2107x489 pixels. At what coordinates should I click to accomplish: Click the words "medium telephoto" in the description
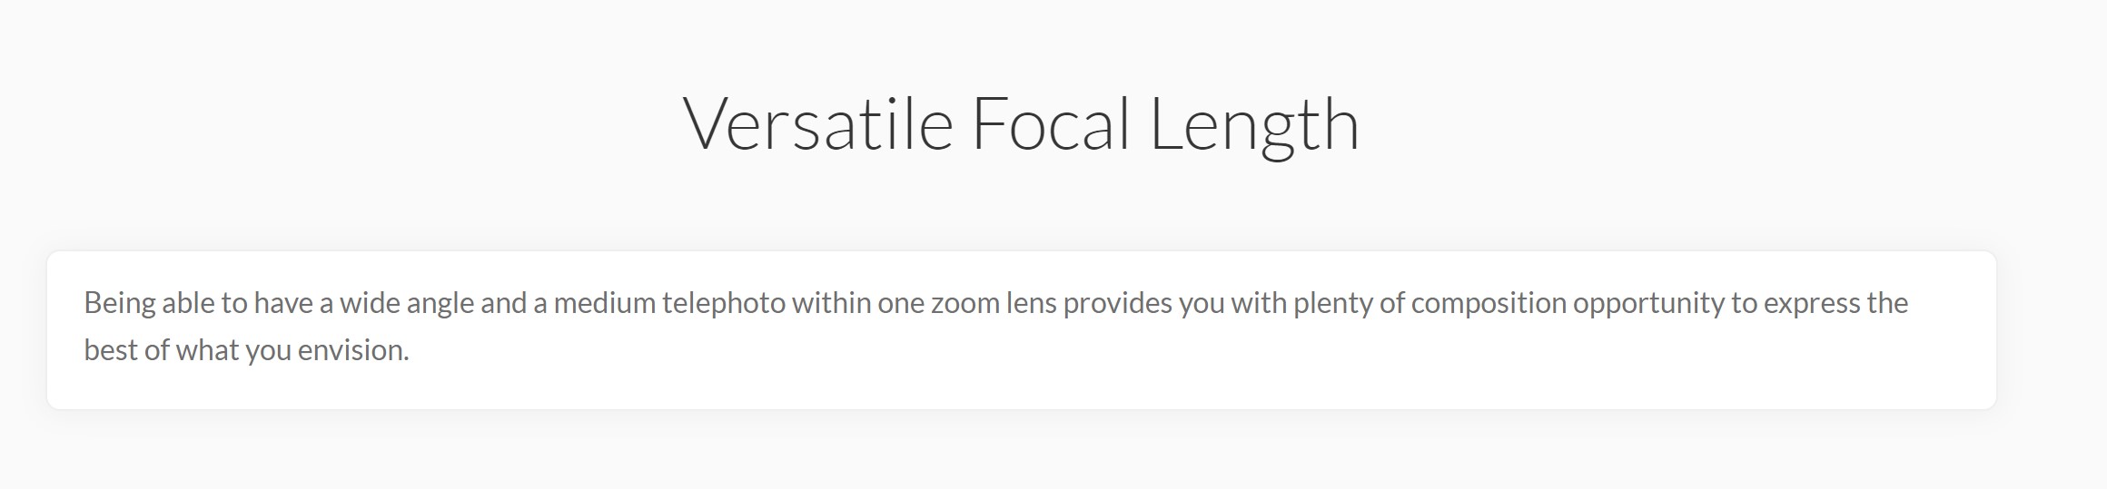tap(669, 303)
